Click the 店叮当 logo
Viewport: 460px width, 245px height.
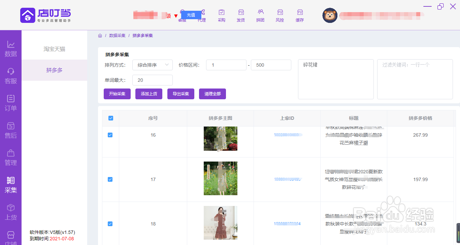(x=45, y=15)
